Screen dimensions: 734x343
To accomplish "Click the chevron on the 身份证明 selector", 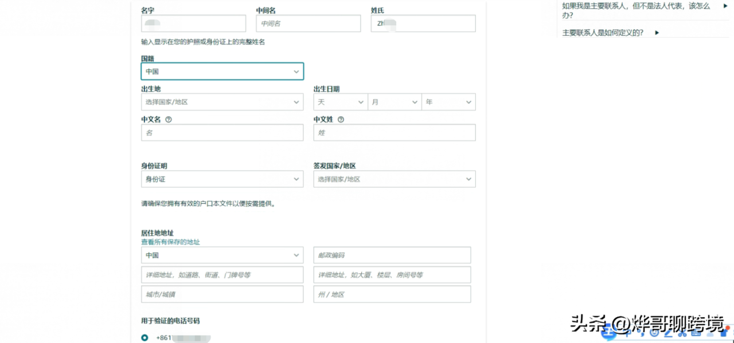I will click(296, 179).
